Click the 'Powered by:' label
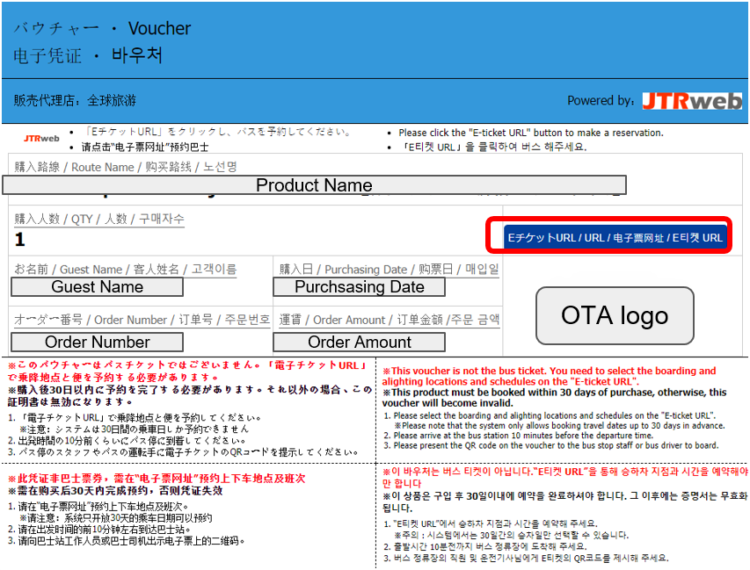 pyautogui.click(x=601, y=101)
